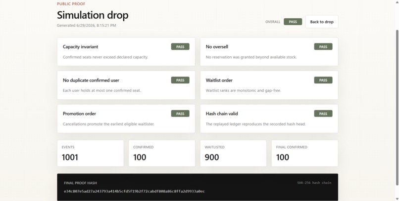Click the FINAL CONFIRMED value 100
The image size is (399, 201).
tap(283, 158)
